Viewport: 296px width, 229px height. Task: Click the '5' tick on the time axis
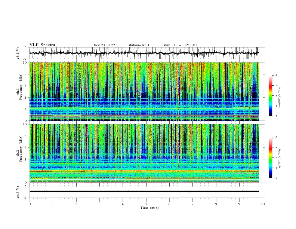click(x=146, y=204)
